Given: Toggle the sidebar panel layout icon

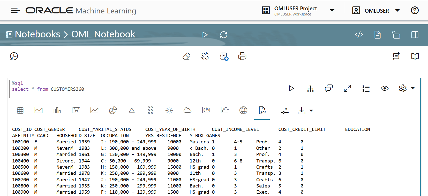Looking at the screenshot, I should click(x=415, y=35).
